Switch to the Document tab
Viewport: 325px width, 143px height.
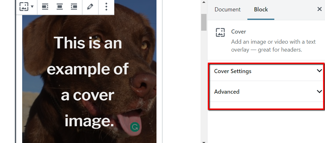pos(227,9)
